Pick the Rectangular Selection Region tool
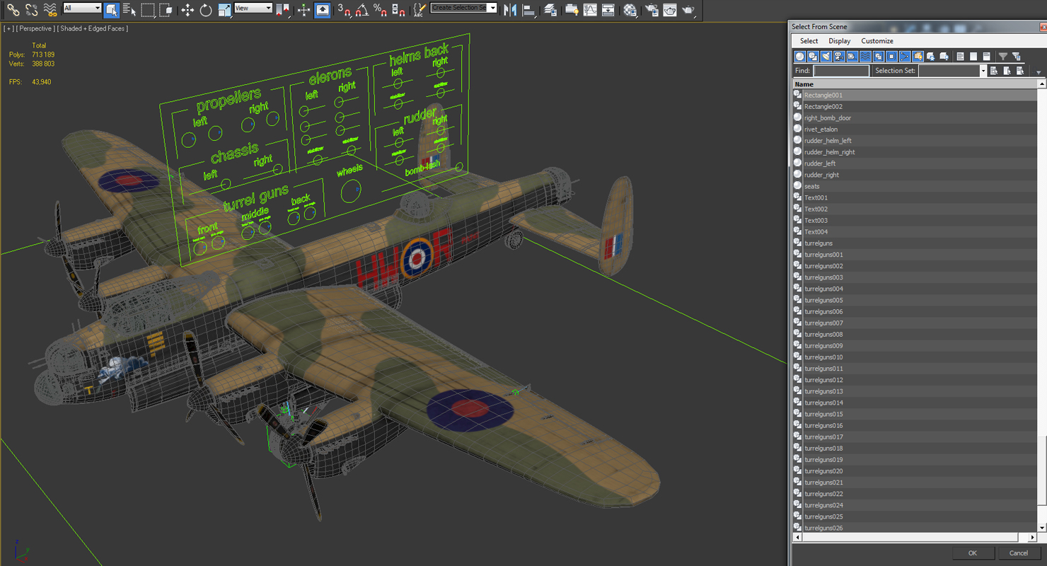The width and height of the screenshot is (1047, 566). pos(148,10)
